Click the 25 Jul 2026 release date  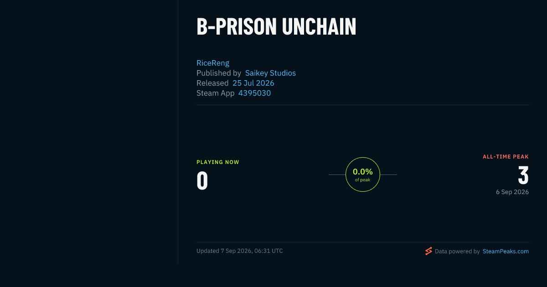point(253,83)
